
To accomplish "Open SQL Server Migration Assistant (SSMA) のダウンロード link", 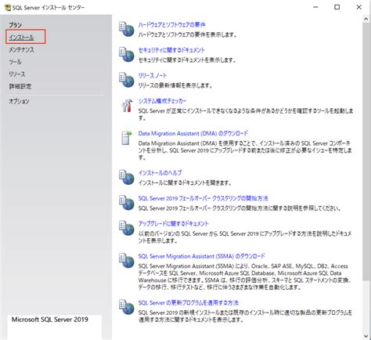I will [202, 256].
